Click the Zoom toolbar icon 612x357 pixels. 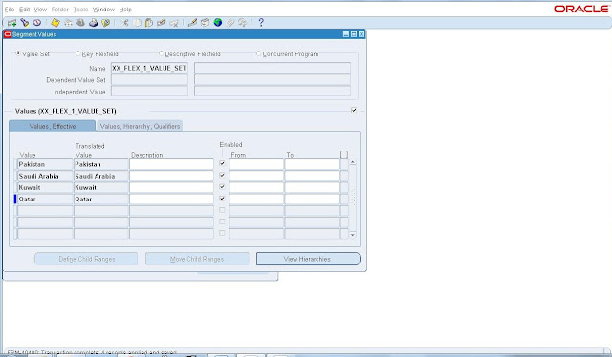[x=206, y=23]
